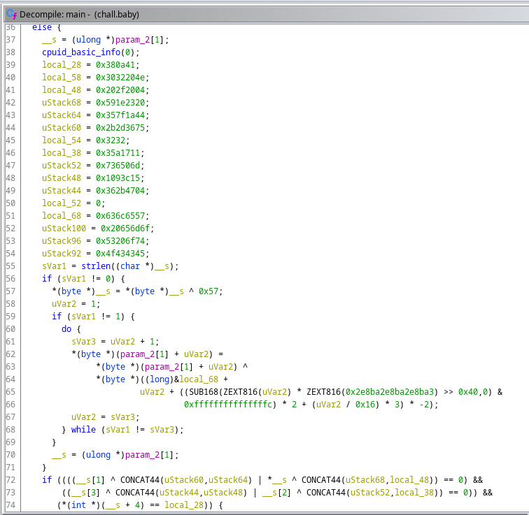Click the 'do' keyword on line 60

[66, 329]
